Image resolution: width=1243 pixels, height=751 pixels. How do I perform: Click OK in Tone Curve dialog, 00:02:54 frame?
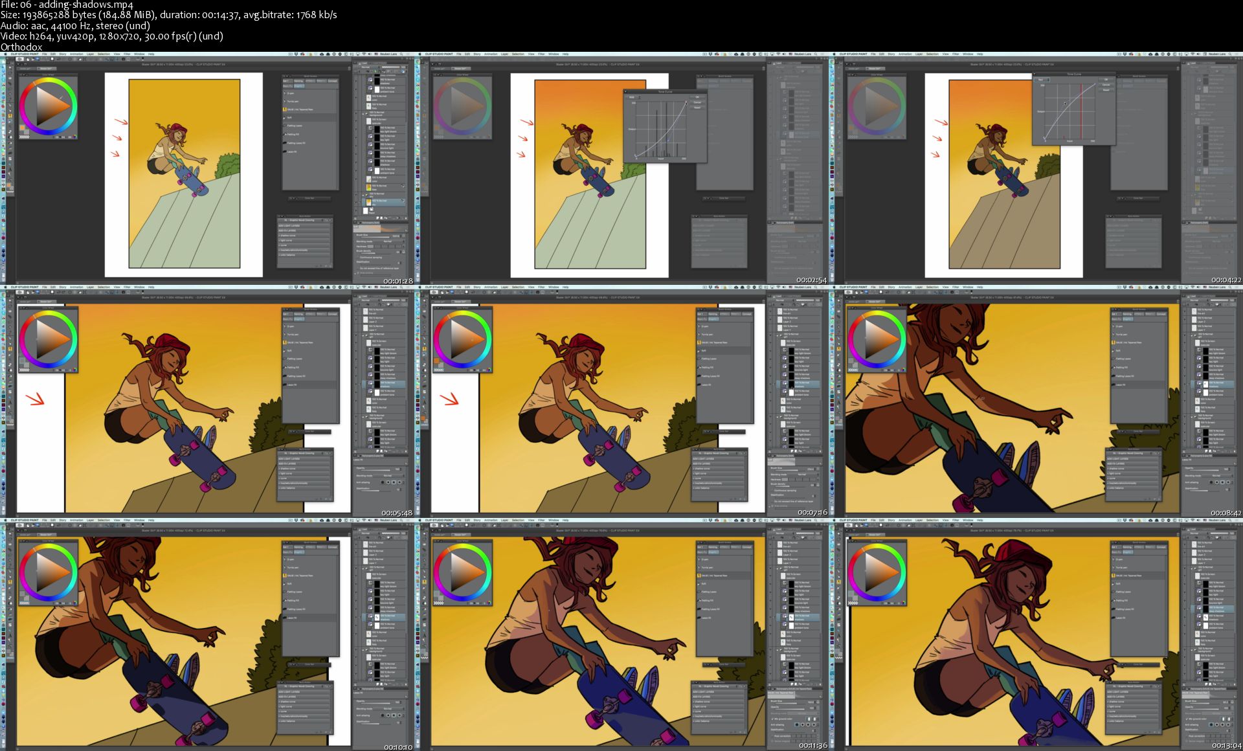coord(697,97)
